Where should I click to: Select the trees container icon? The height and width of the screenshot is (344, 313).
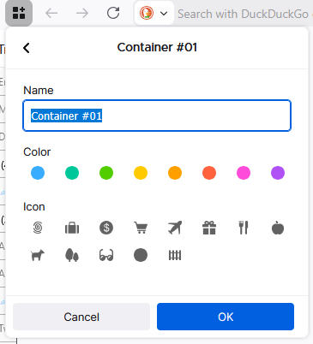pyautogui.click(x=72, y=255)
